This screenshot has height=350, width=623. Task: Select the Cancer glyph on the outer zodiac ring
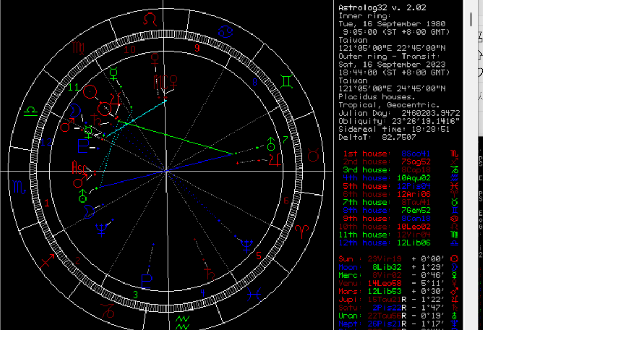point(226,31)
